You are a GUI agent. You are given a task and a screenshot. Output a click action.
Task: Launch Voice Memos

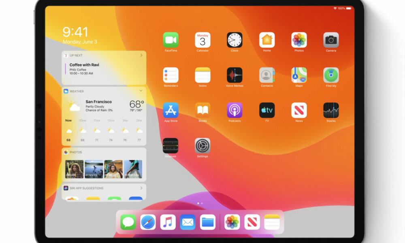click(x=234, y=75)
